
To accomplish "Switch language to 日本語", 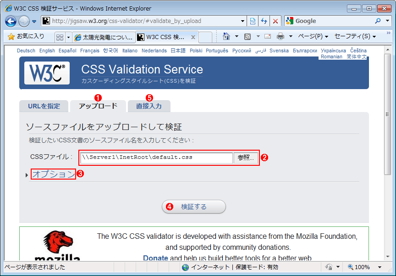I will pos(178,51).
